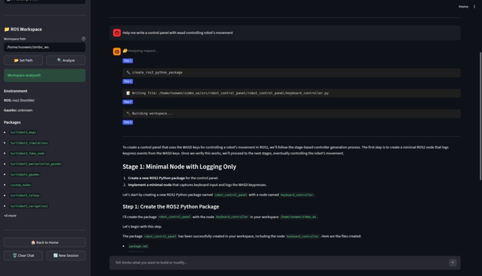
Task: Click the Workspace Path help icon
Action: (84, 39)
